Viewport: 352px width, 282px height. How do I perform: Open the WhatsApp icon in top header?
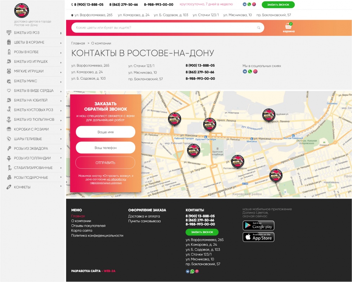coord(249,4)
